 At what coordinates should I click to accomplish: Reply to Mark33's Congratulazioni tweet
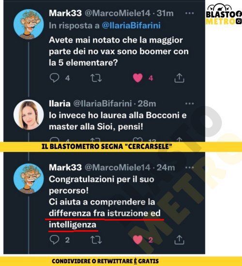point(54,240)
